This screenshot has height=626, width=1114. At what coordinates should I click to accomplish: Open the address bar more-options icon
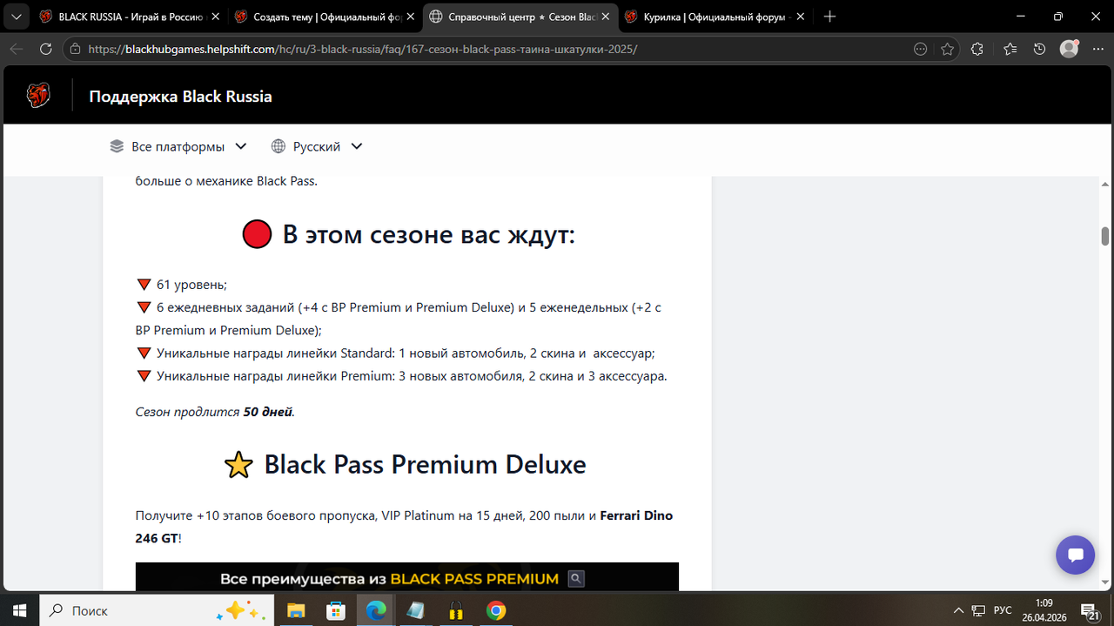pyautogui.click(x=920, y=50)
